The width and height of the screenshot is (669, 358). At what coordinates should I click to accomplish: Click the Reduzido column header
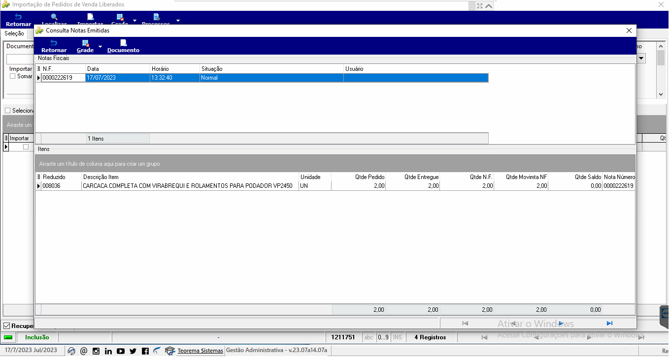[x=61, y=177]
